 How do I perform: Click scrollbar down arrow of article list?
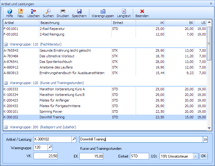coord(209,128)
